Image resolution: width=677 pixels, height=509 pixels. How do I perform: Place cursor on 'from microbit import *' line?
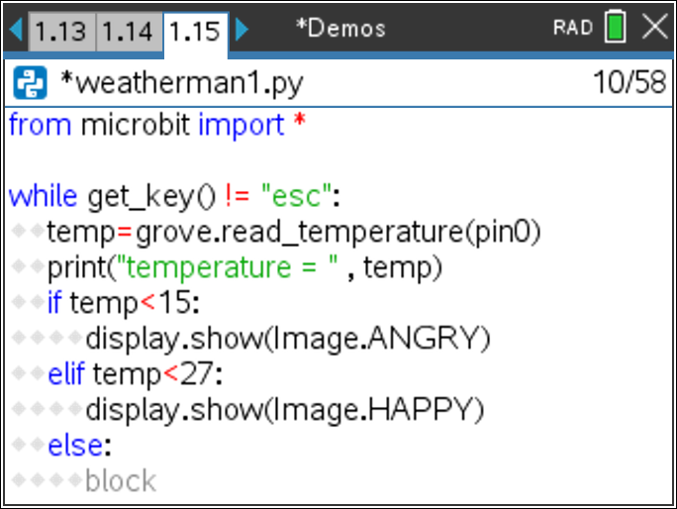click(x=157, y=126)
